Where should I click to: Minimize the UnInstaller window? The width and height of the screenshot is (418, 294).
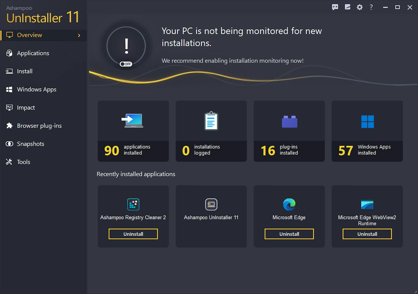click(385, 8)
